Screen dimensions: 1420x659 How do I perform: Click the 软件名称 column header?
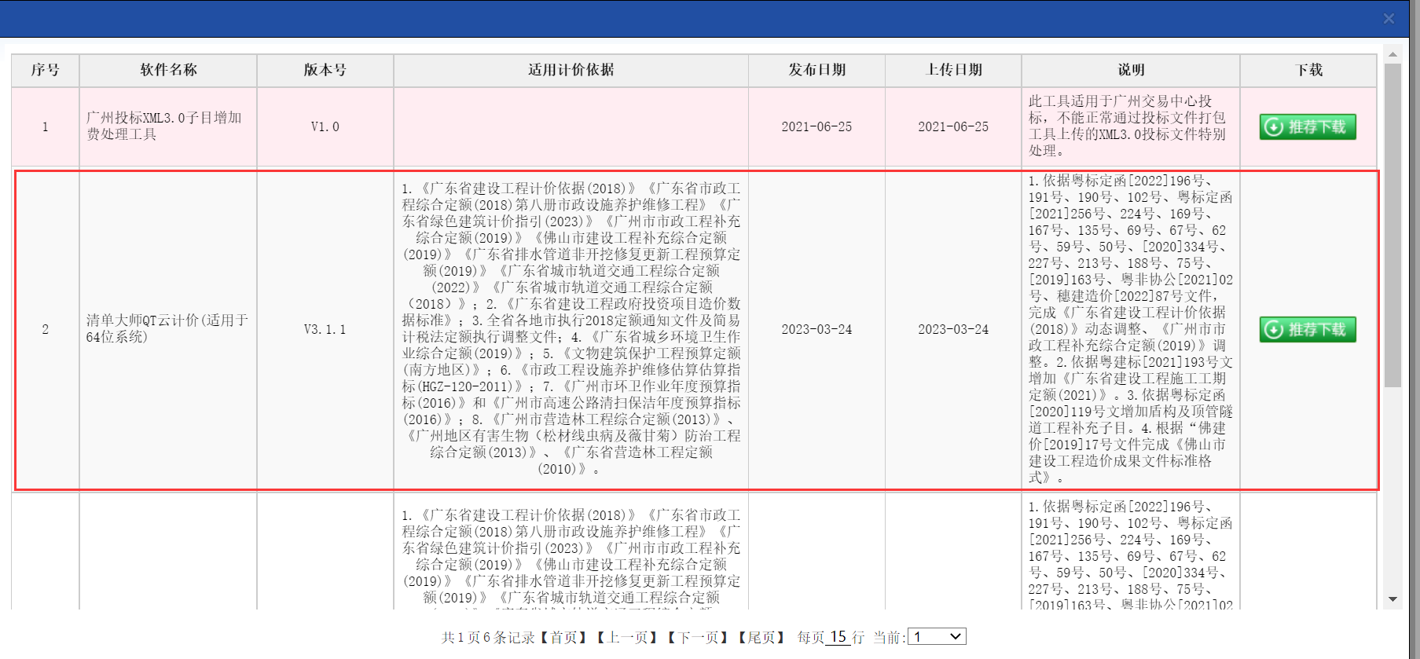[x=168, y=70]
